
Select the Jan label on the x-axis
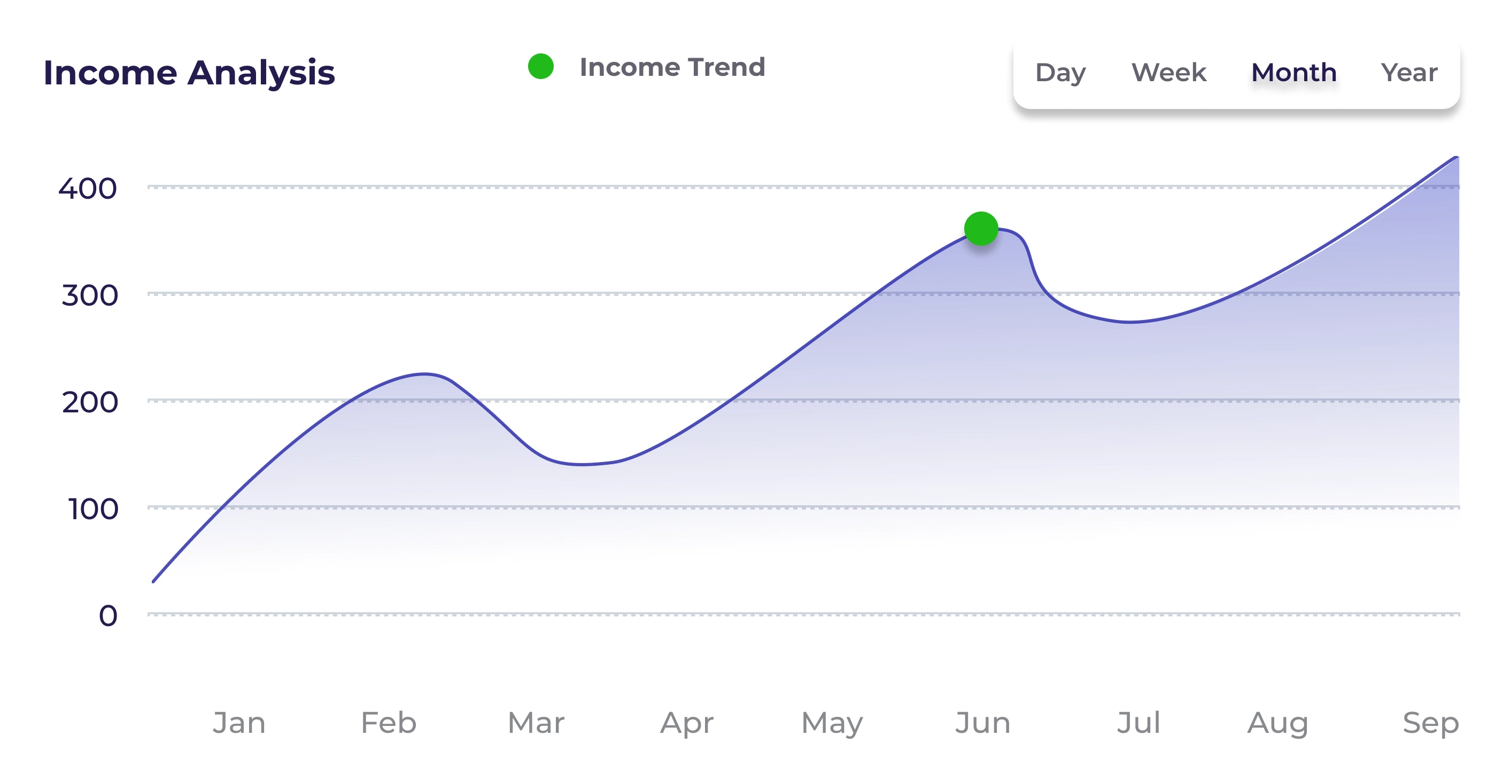coord(239,723)
